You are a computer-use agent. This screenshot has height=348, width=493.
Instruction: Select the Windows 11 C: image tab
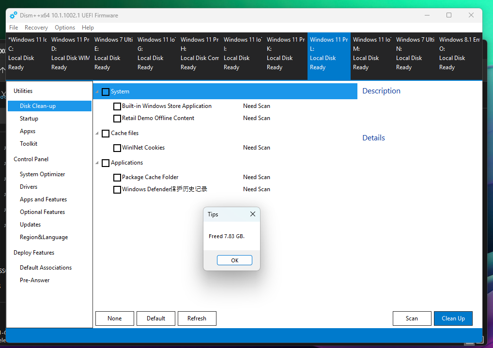(27, 56)
